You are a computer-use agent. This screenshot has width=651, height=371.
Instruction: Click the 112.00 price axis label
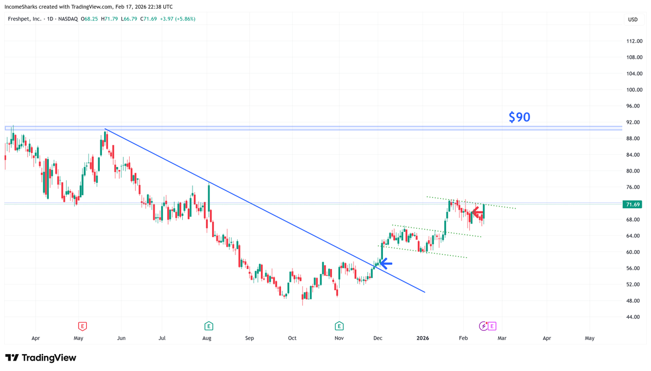click(634, 41)
